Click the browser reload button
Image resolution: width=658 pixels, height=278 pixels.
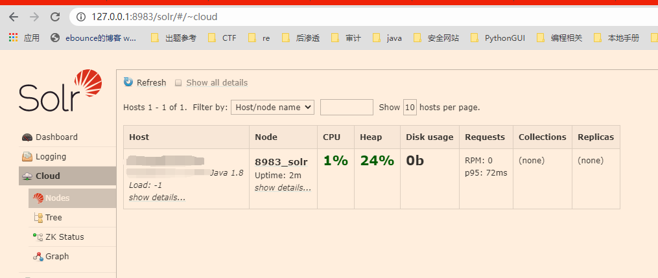click(x=55, y=17)
